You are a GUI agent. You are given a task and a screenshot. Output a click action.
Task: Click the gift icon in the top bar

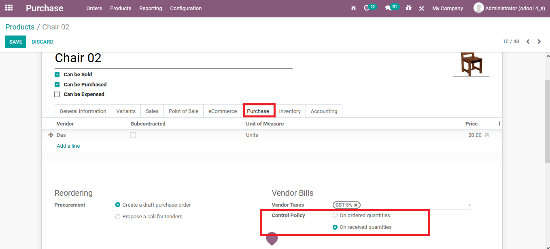coord(409,8)
